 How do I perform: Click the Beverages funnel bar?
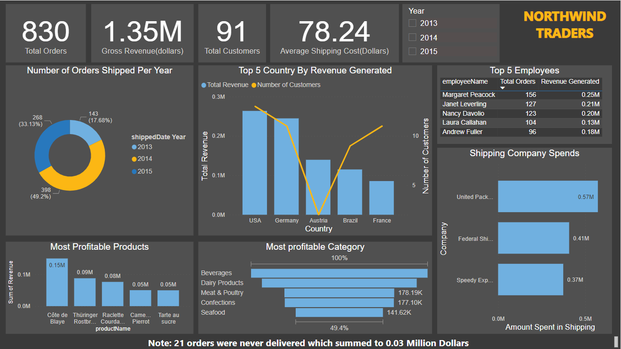(339, 273)
